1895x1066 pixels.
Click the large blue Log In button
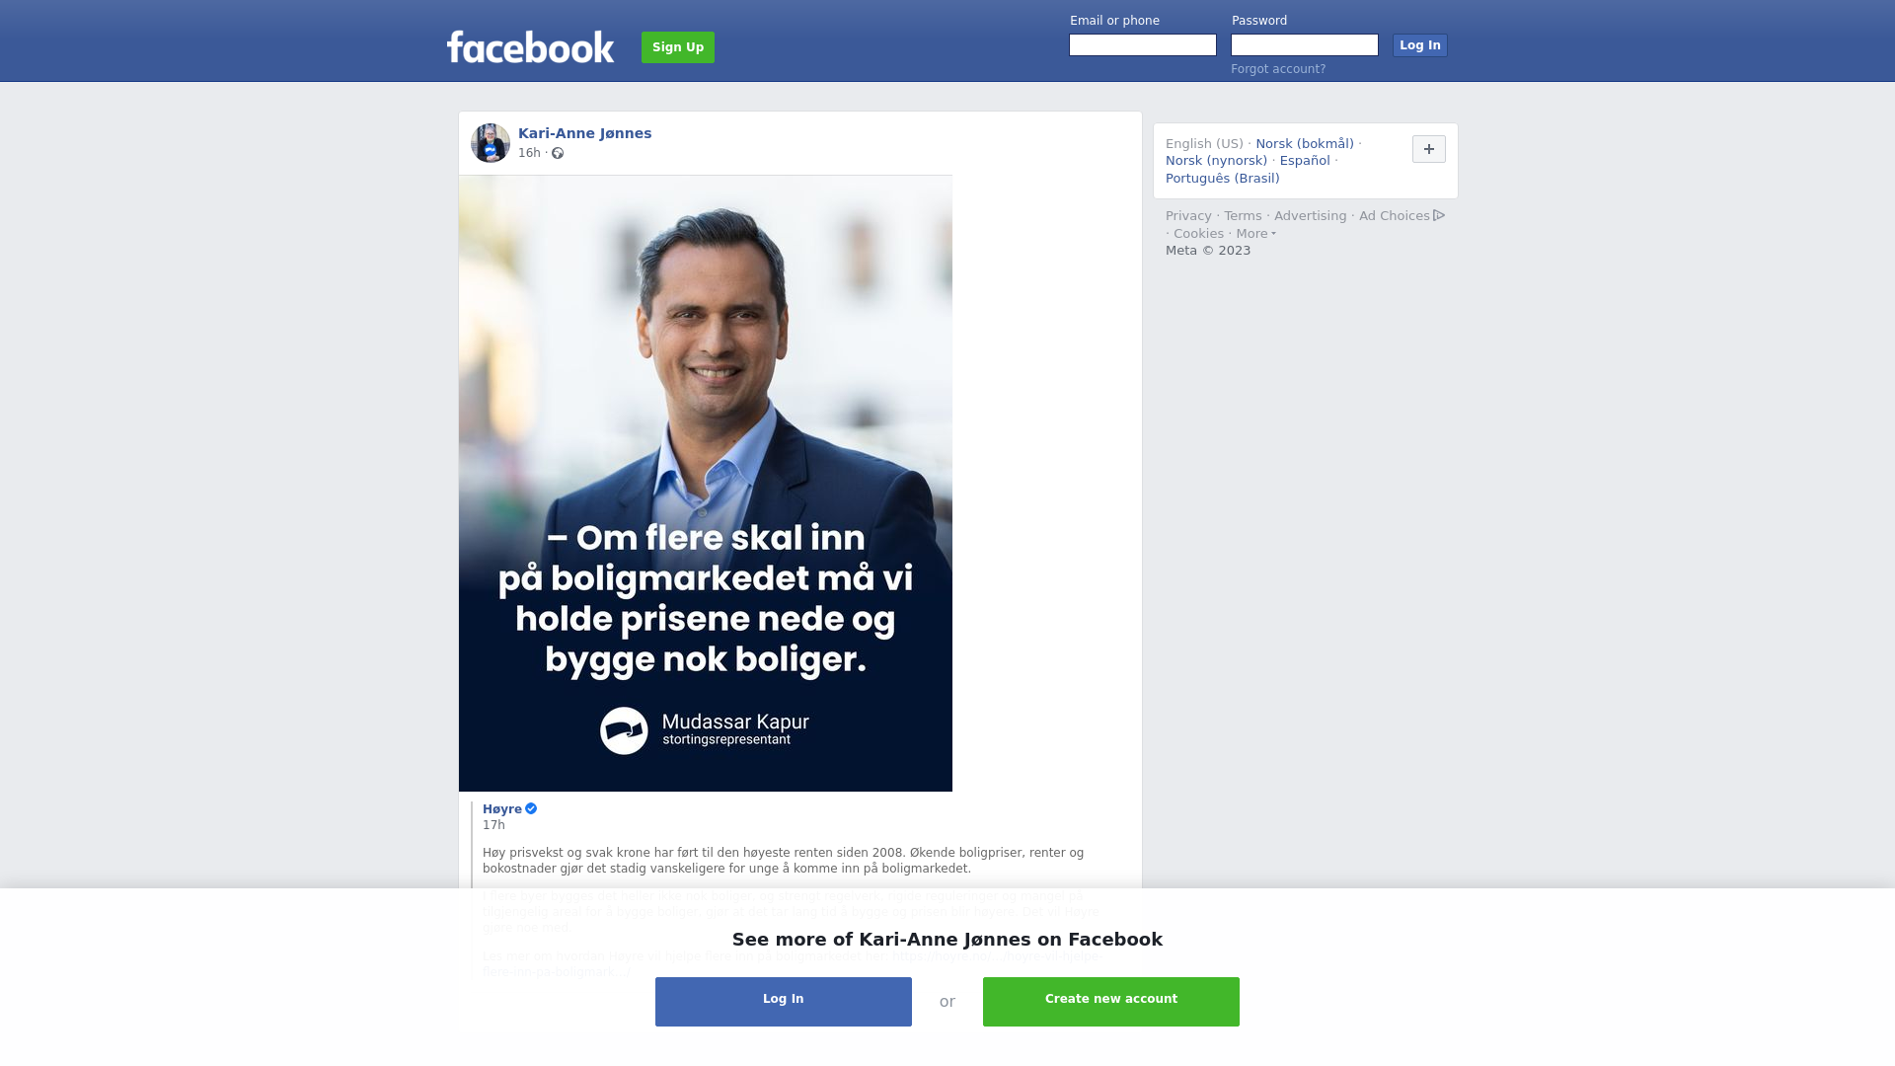[784, 1002]
